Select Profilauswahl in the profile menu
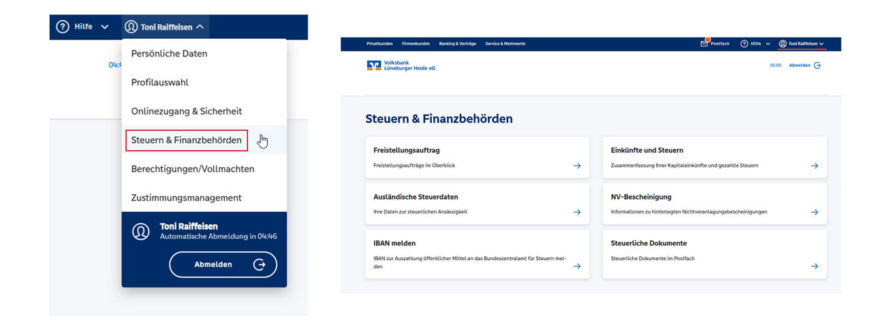This screenshot has width=872, height=331. pos(204,82)
